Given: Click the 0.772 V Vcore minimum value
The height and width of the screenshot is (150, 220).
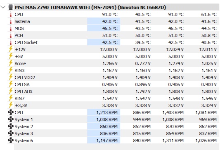Looking at the screenshot, I should click(x=143, y=63).
